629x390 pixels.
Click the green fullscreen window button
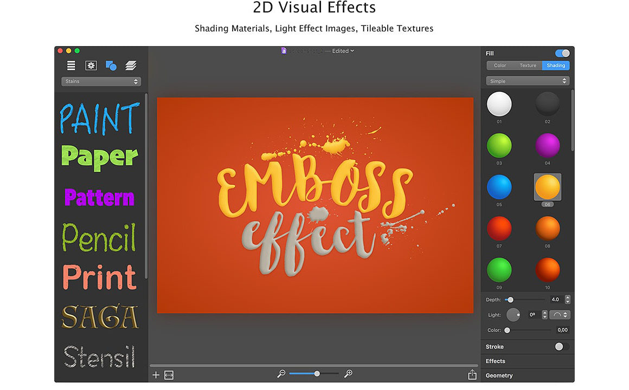(77, 51)
